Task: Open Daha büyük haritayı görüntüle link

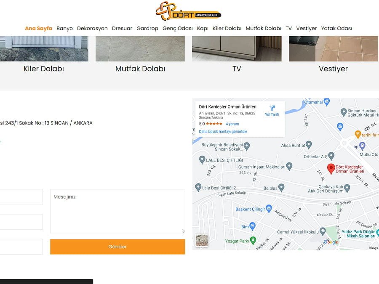Action: pyautogui.click(x=223, y=132)
